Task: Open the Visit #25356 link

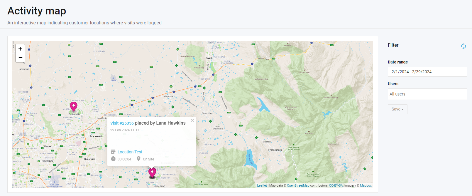Action: [122, 123]
